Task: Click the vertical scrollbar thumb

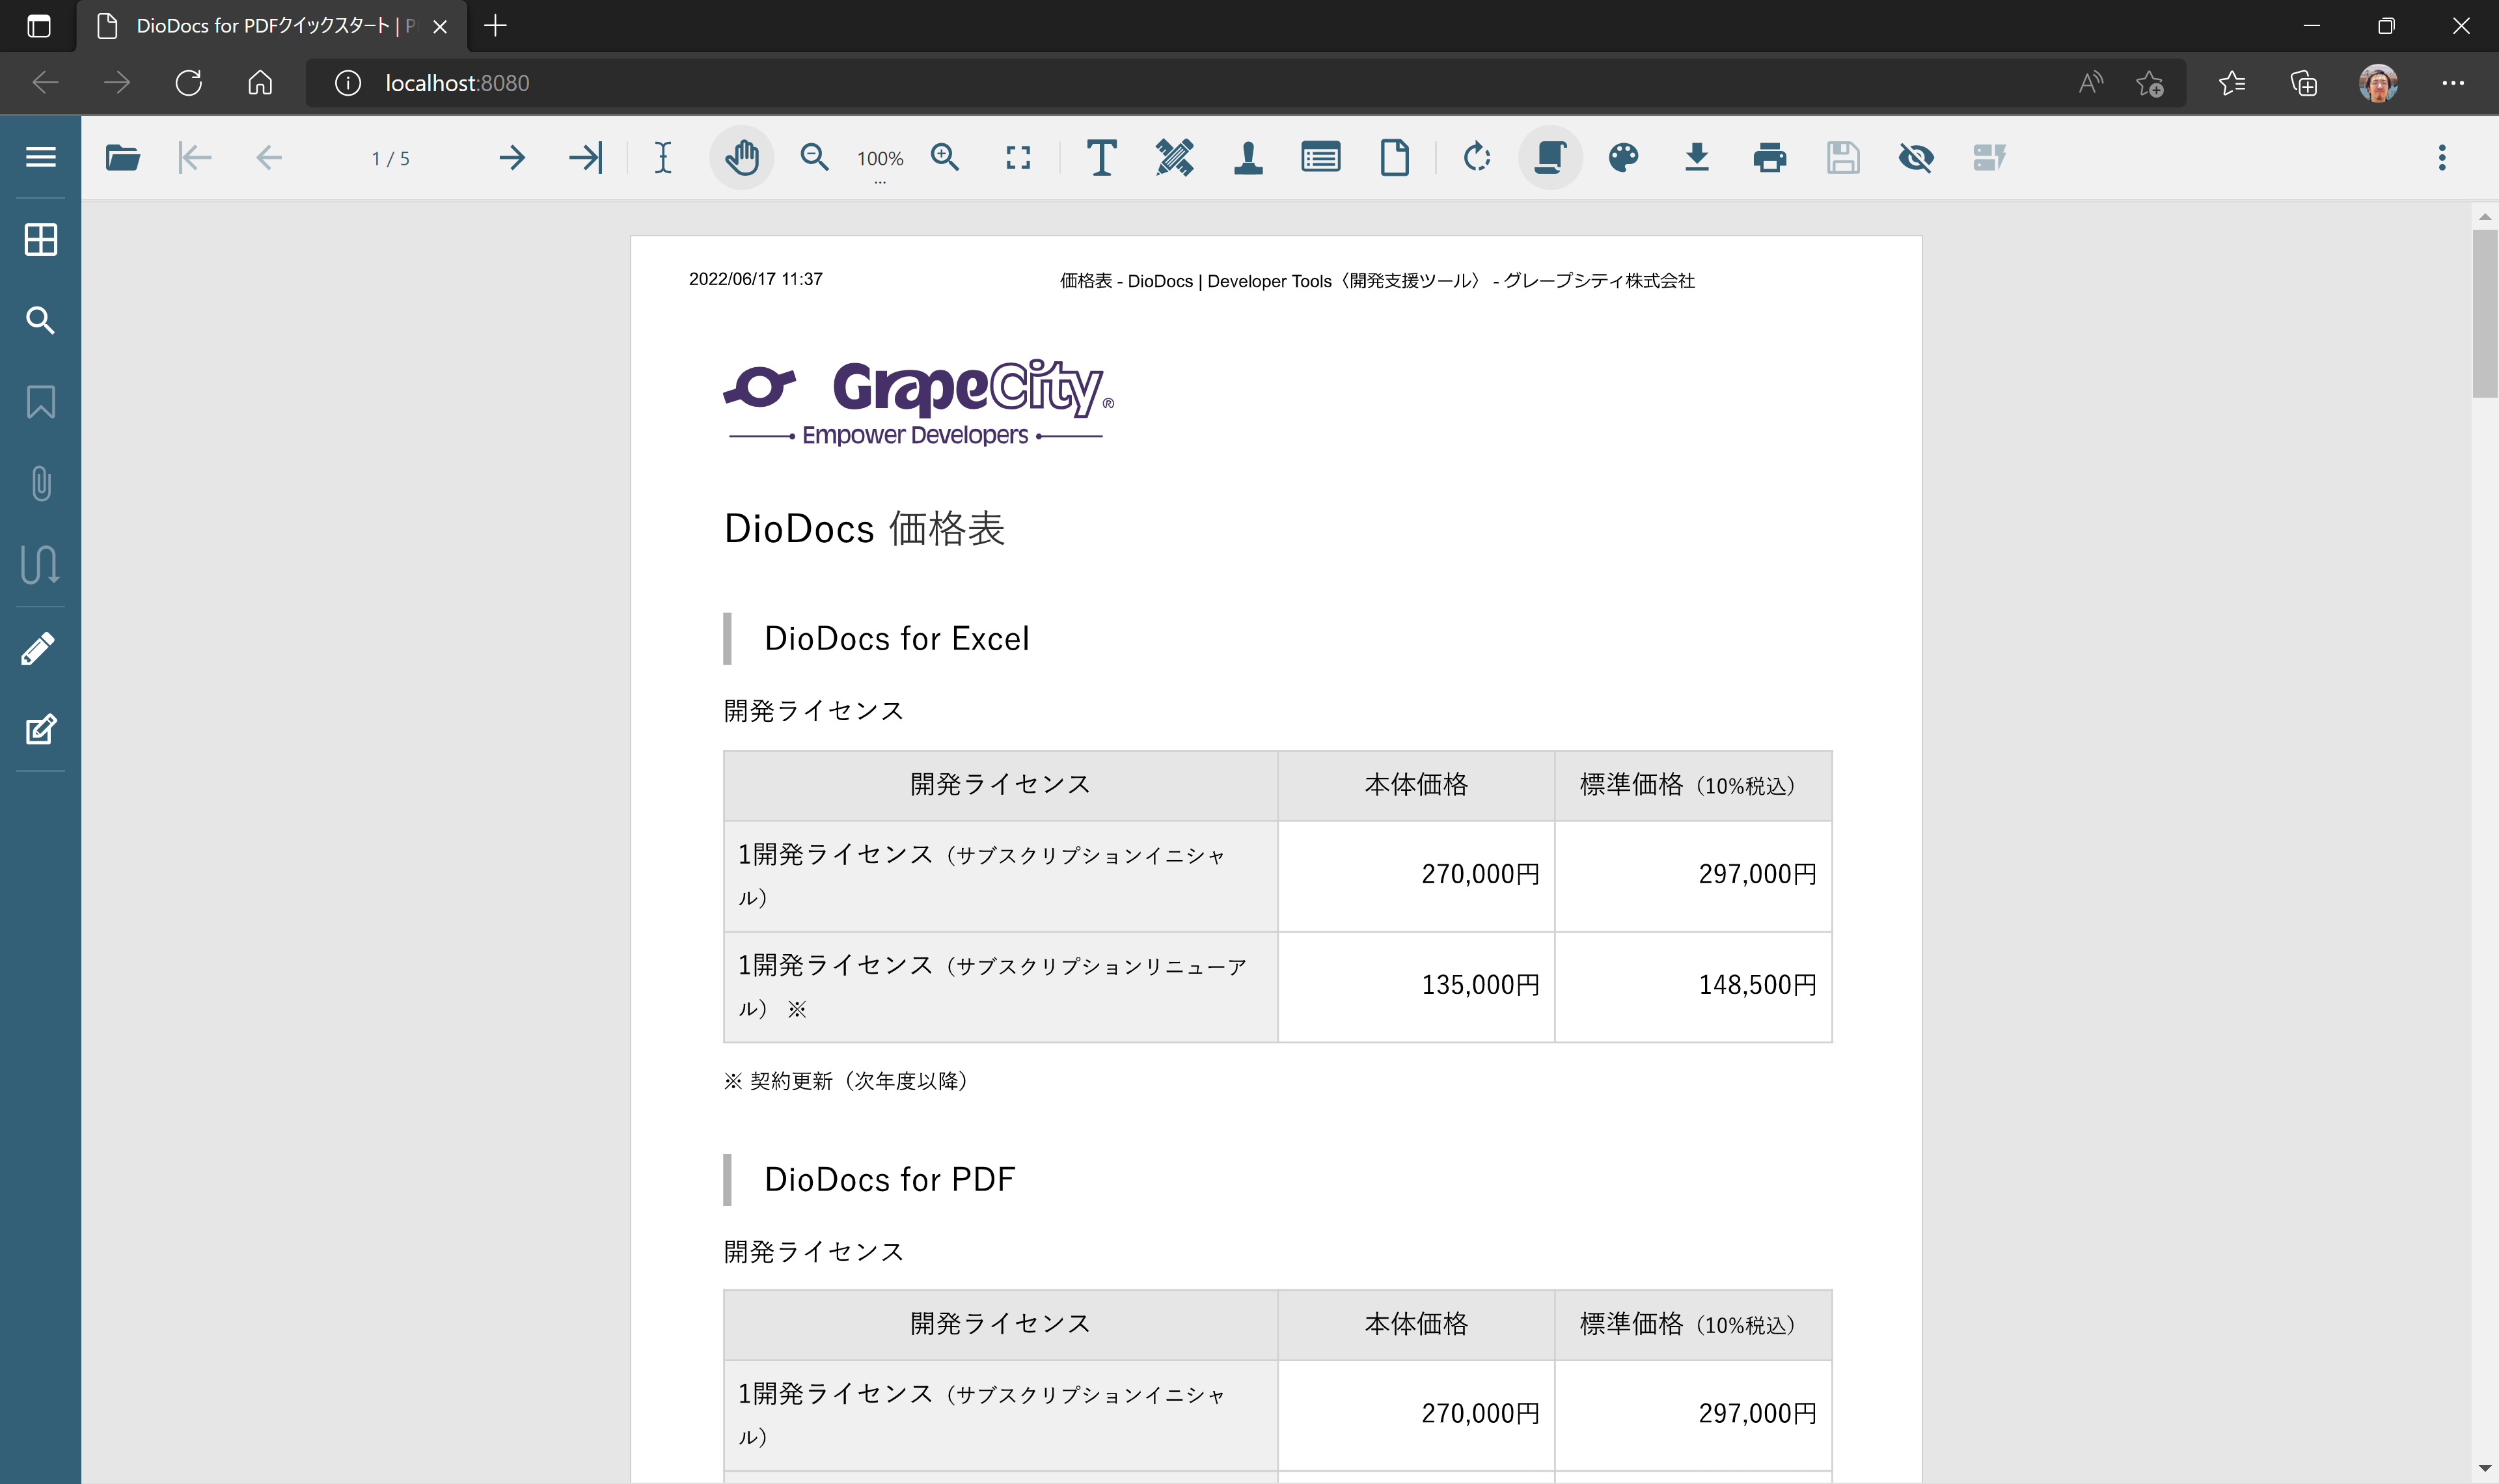Action: click(2485, 314)
